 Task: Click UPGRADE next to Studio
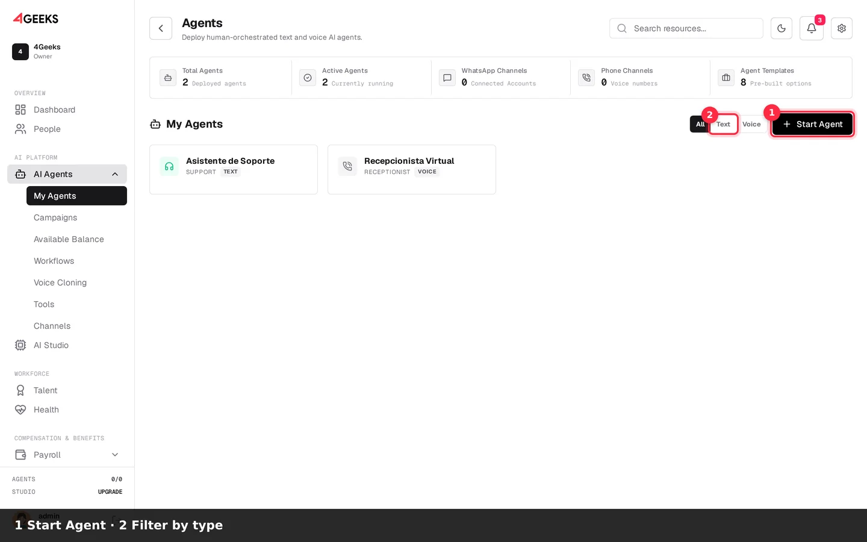110,492
